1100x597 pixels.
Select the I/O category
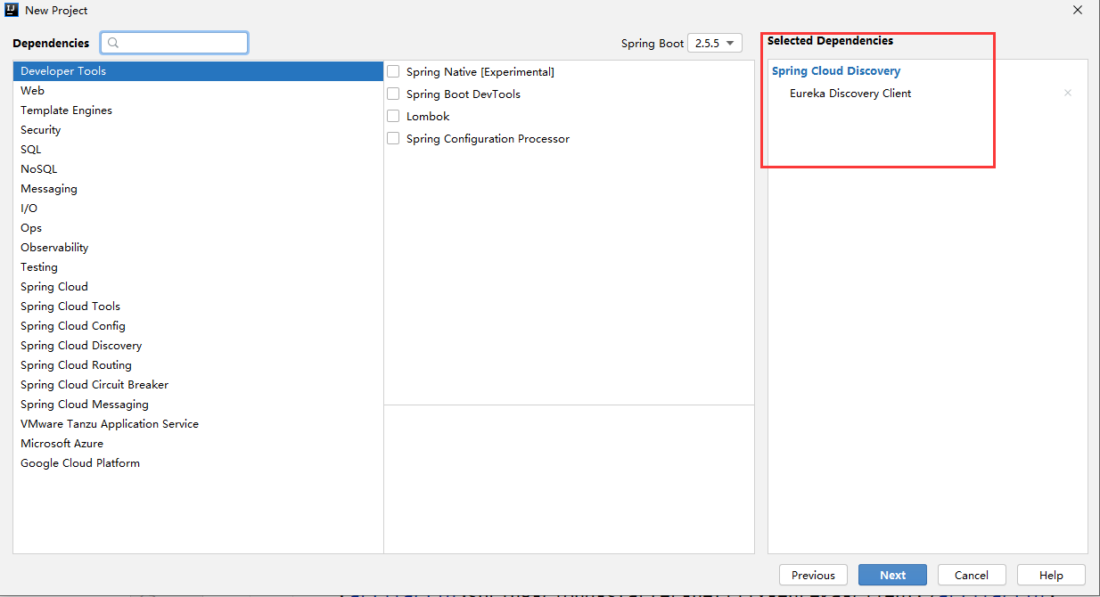pyautogui.click(x=198, y=209)
